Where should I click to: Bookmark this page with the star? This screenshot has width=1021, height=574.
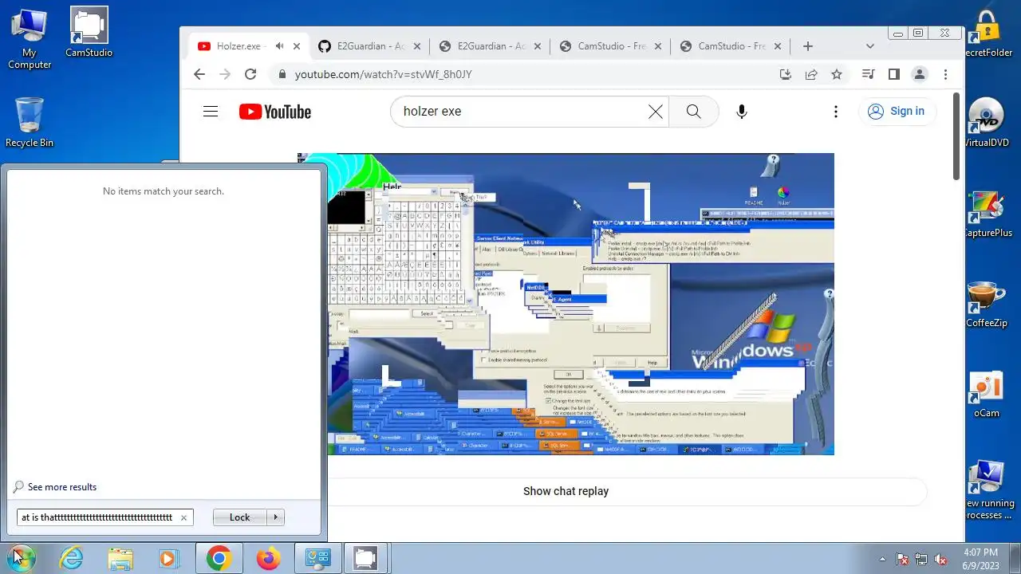(x=837, y=74)
